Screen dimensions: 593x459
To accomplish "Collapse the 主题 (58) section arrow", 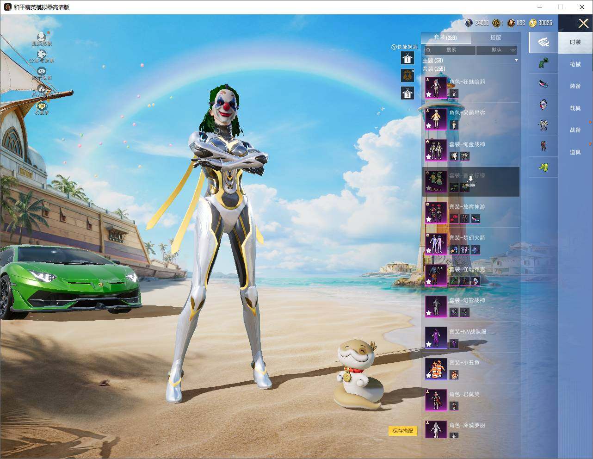I will [x=516, y=61].
